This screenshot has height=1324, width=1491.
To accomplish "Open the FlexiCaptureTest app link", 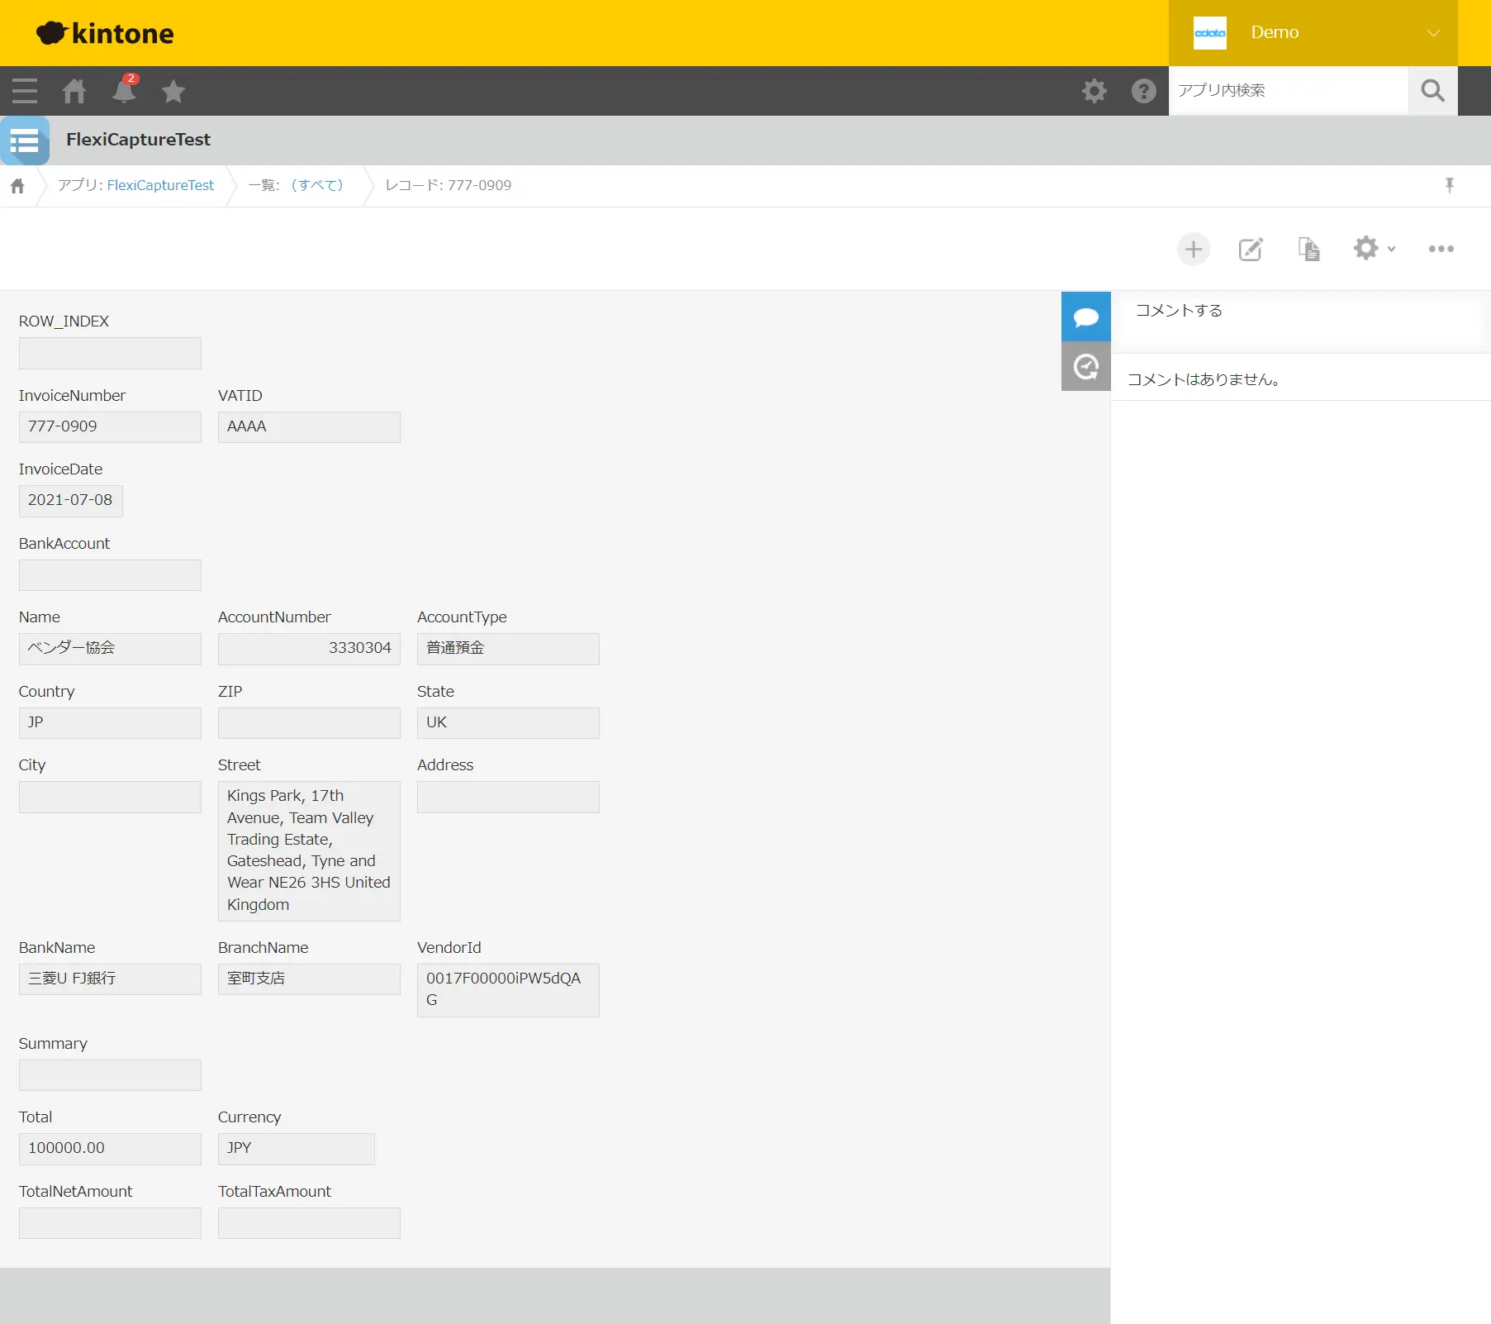I will point(160,185).
